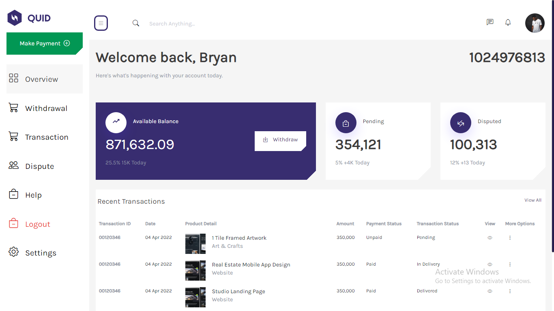Open View All recent transactions
Screen dimensions: 554x311
(533, 200)
